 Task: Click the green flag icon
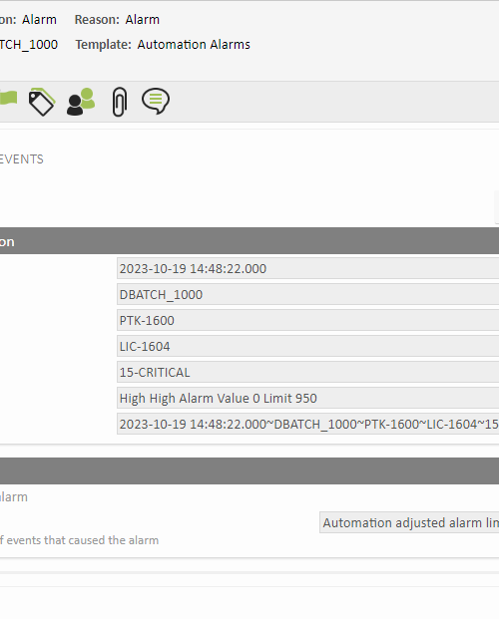point(8,98)
